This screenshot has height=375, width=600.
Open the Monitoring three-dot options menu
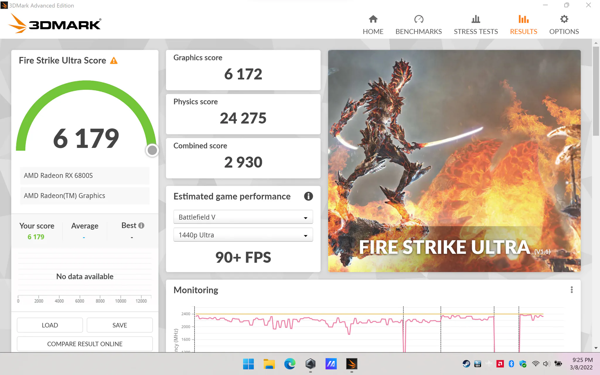coord(572,290)
